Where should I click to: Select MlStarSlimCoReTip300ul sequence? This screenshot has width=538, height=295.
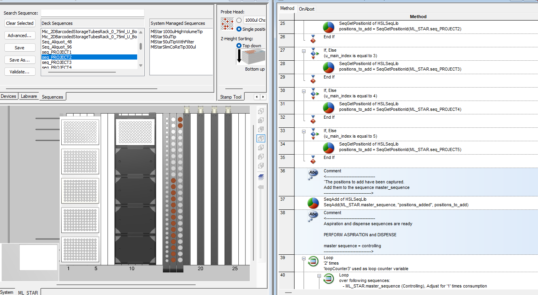tap(173, 47)
